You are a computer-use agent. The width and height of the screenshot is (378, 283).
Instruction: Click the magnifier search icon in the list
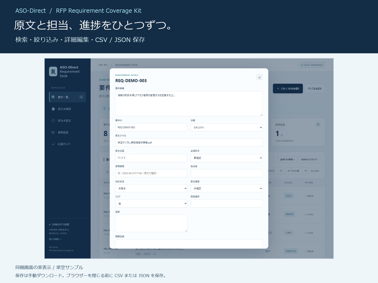tap(107, 171)
